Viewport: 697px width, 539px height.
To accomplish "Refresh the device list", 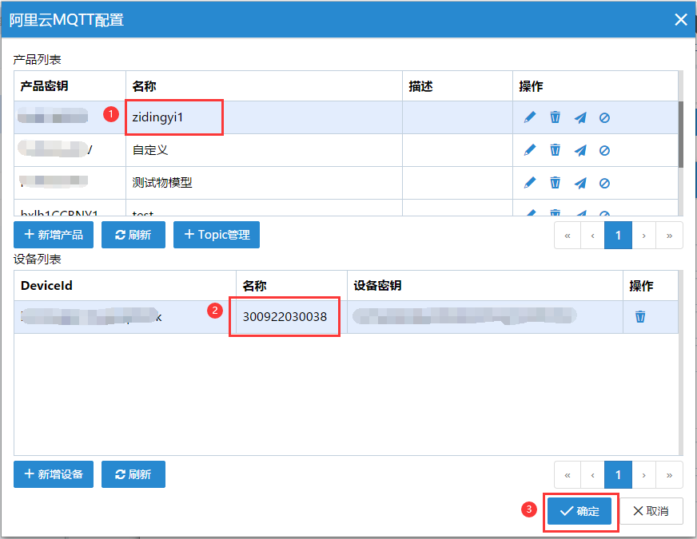I will [x=133, y=474].
